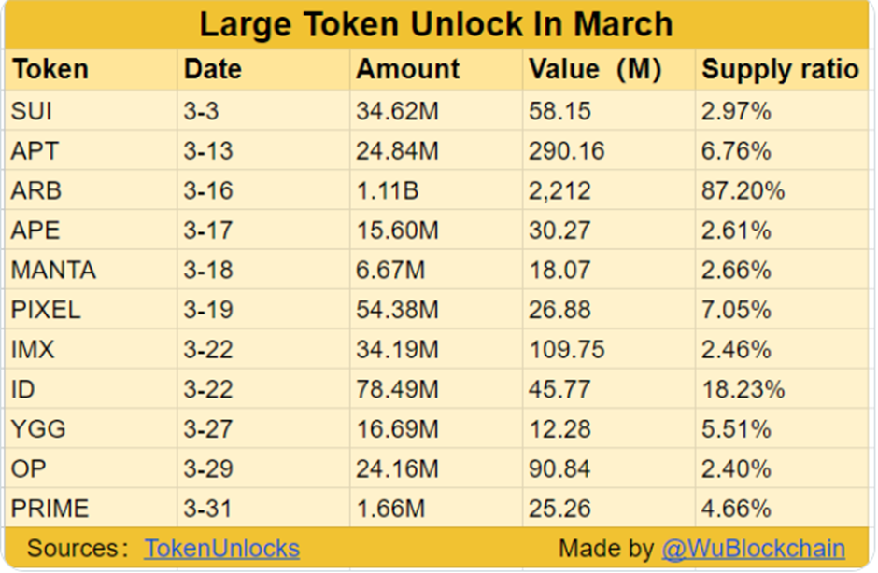The height and width of the screenshot is (573, 878).
Task: Open the @WuBlockchain link
Action: point(753,549)
